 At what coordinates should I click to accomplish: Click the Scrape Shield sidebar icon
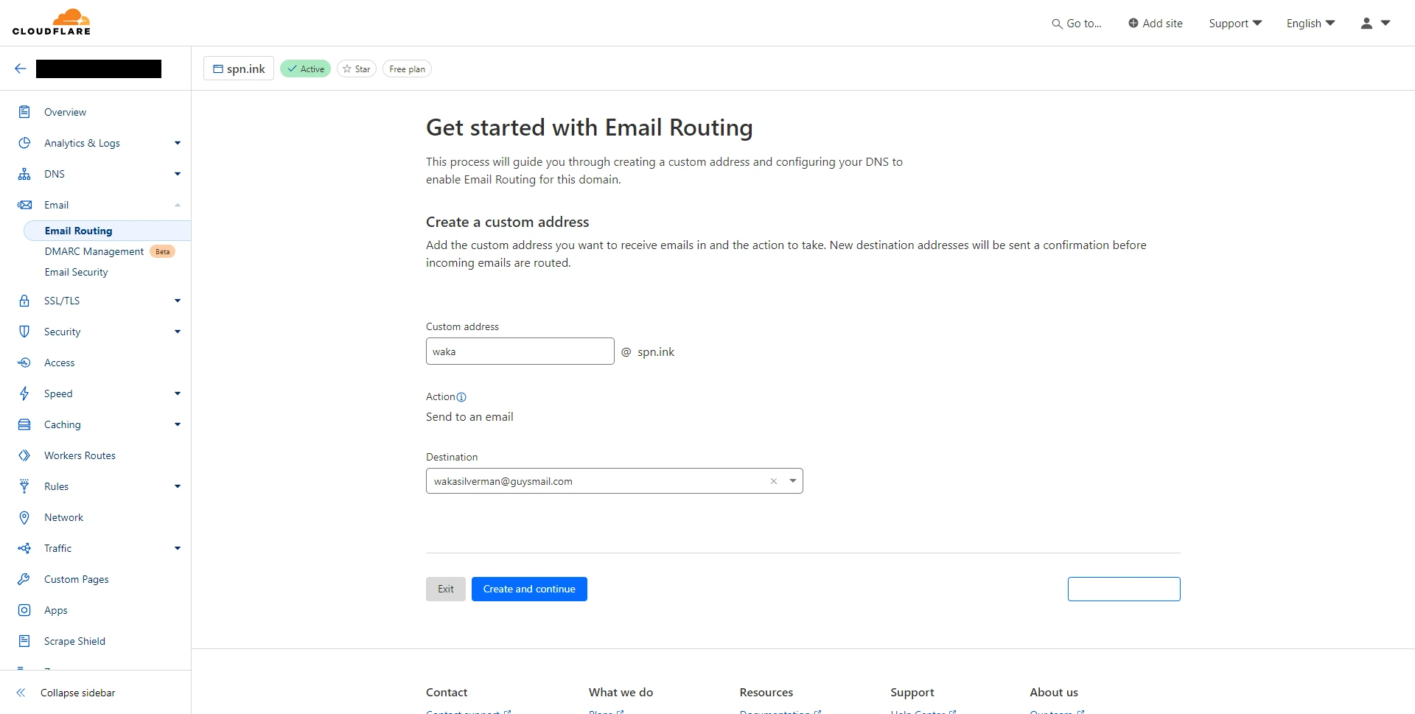point(24,641)
